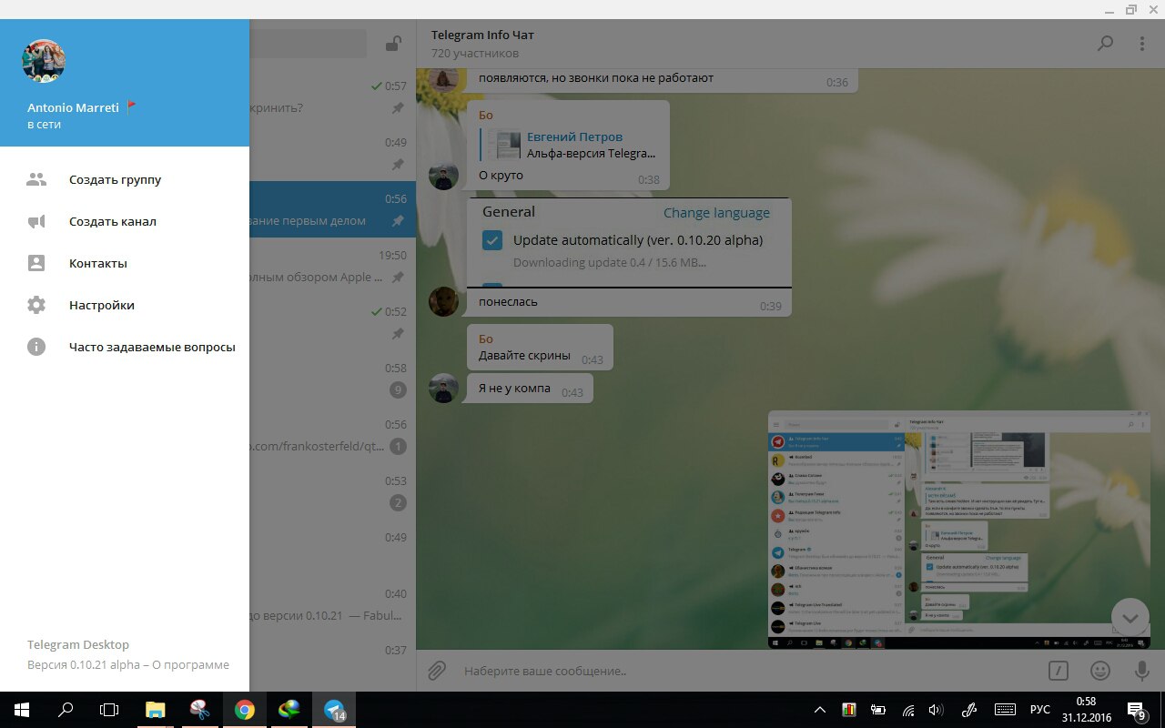Click the Telegram Info Чат header title
The image size is (1165, 728).
click(482, 35)
